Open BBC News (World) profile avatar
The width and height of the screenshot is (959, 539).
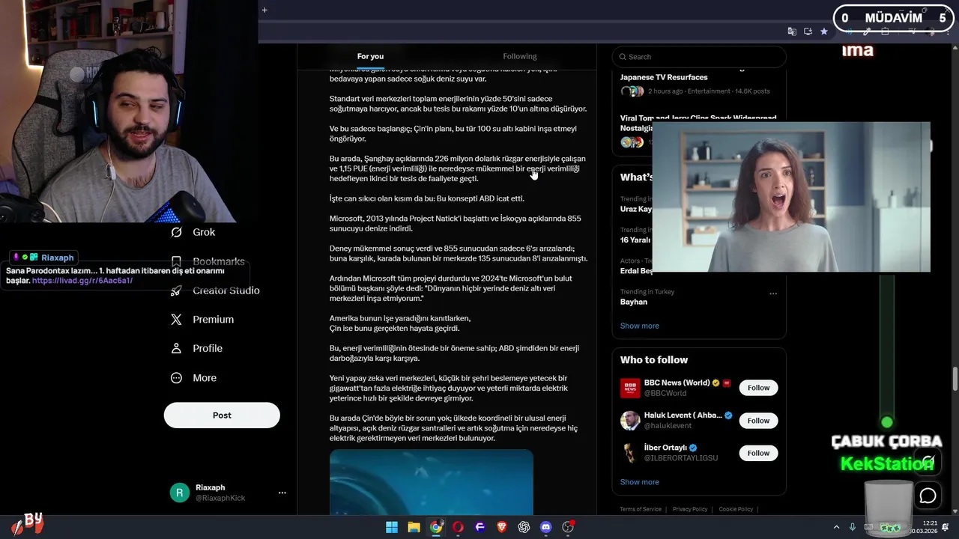coord(630,388)
